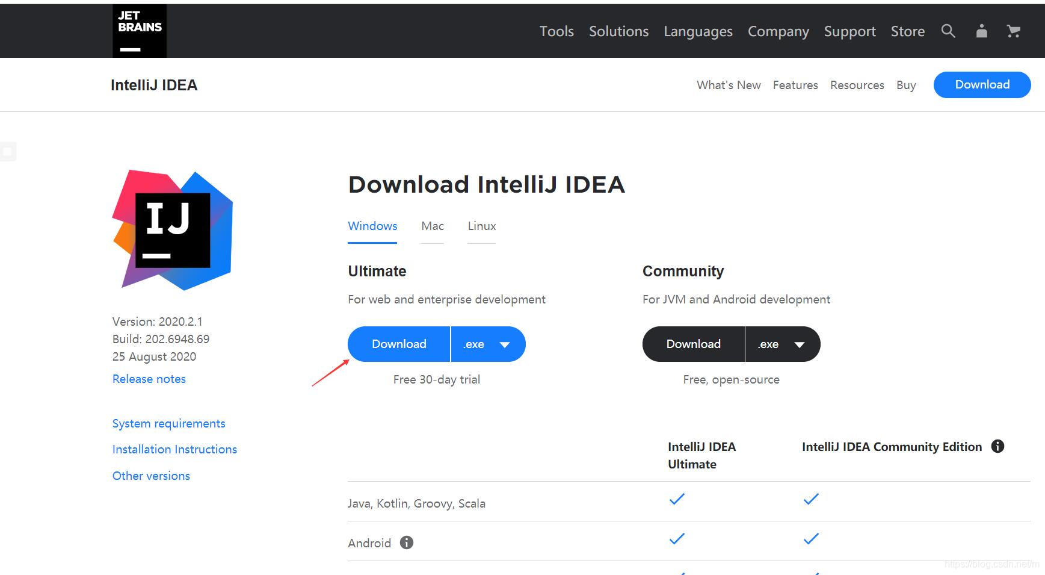The image size is (1045, 575).
Task: Select the Windows tab
Action: [372, 226]
